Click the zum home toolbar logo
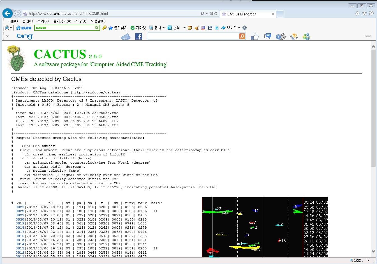The image size is (377, 264). click(24, 28)
